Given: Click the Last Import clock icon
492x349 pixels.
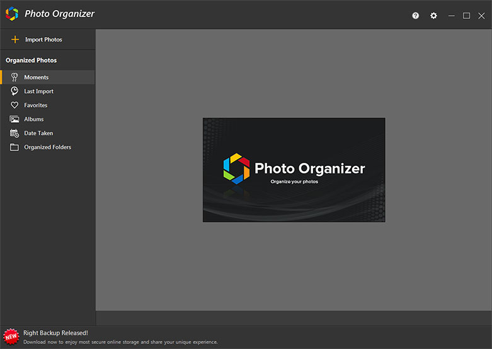Looking at the screenshot, I should coord(14,91).
